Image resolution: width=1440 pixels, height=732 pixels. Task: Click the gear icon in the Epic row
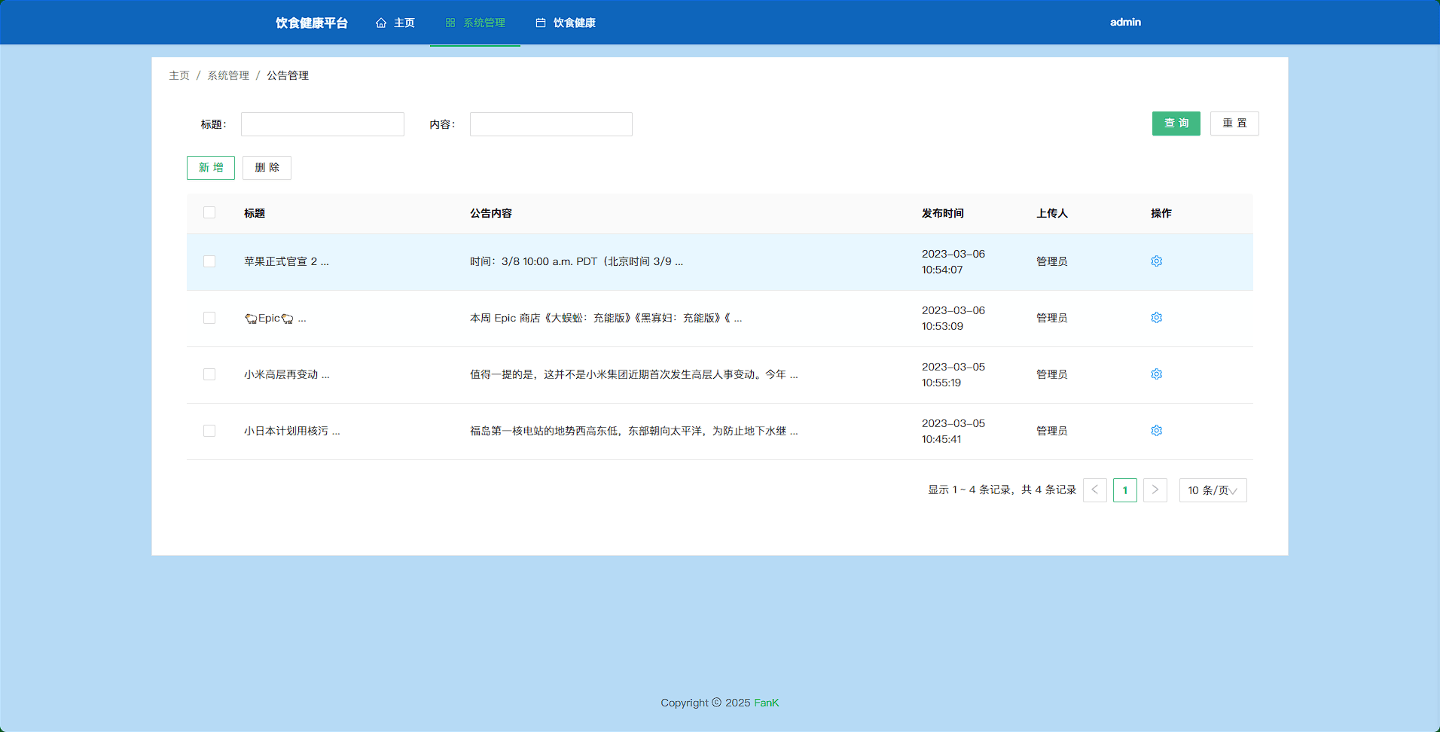[x=1156, y=318]
